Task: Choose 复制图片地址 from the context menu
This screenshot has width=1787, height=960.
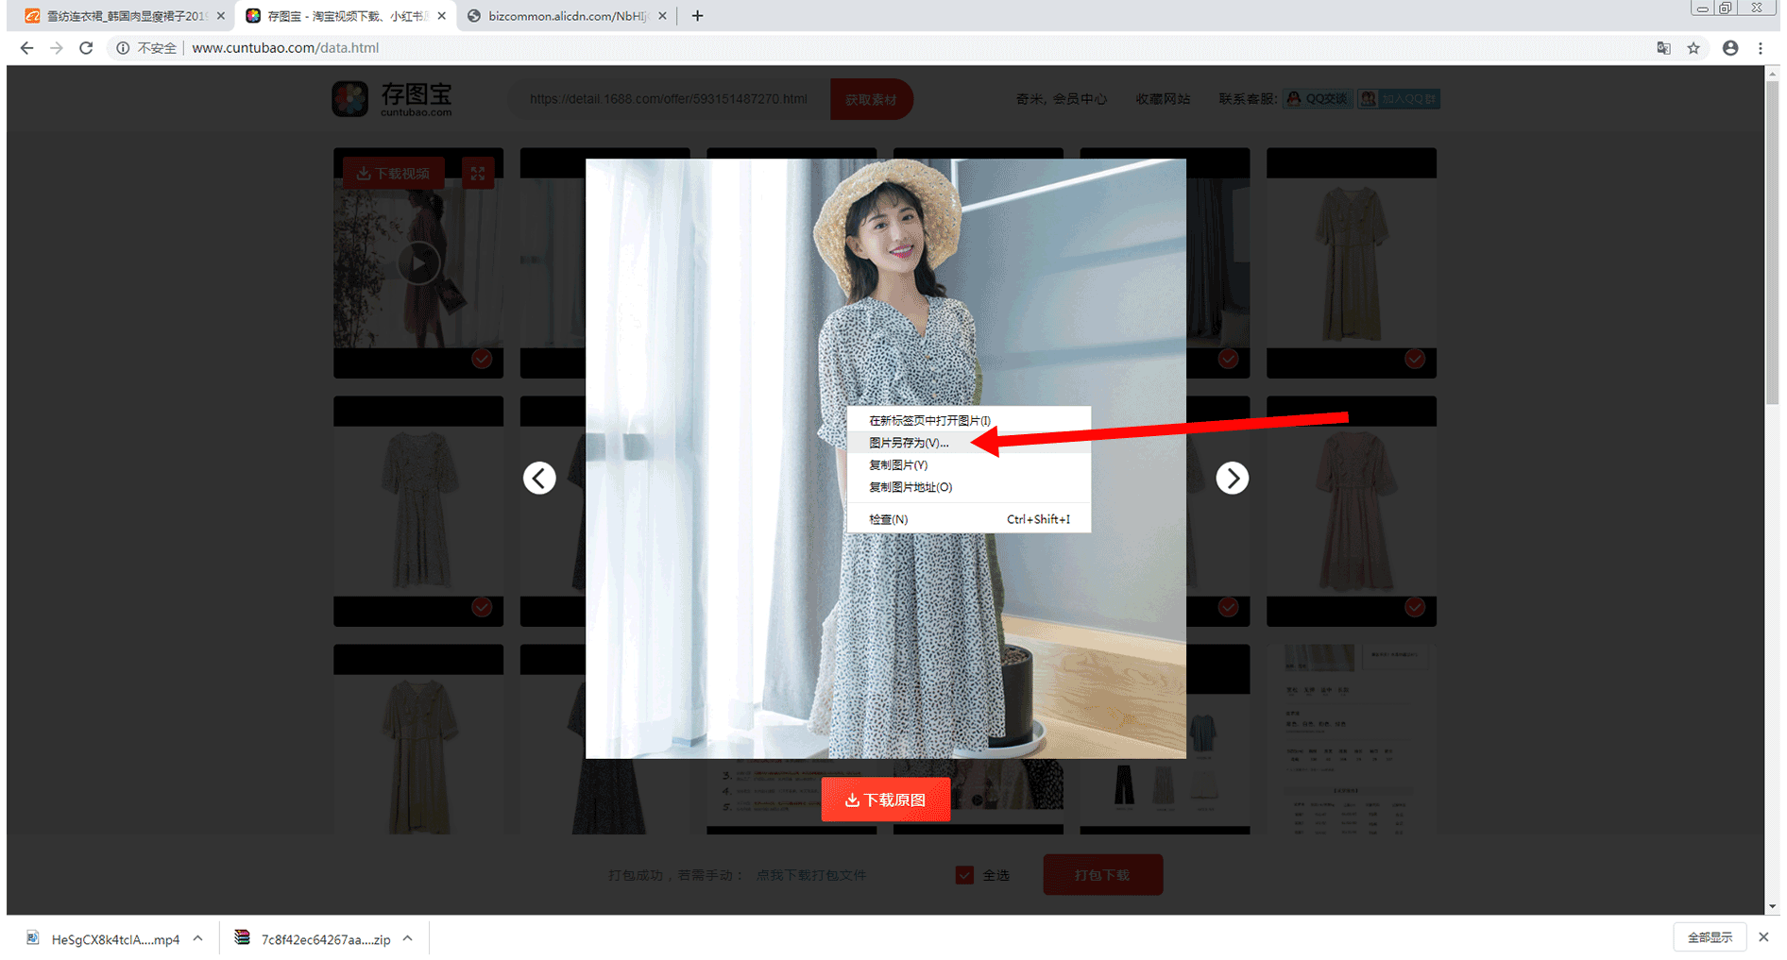Action: (911, 487)
